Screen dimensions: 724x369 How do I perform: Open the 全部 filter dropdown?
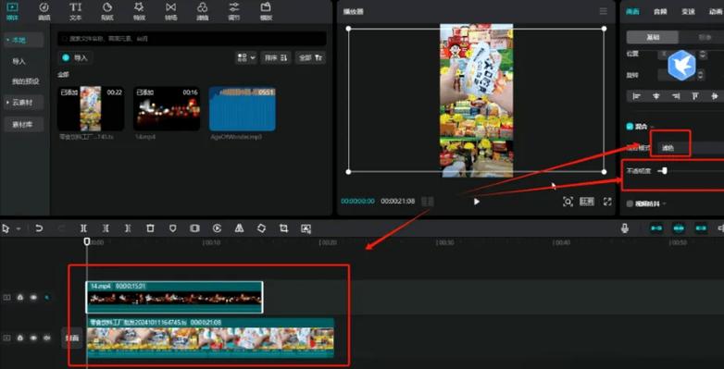[310, 57]
